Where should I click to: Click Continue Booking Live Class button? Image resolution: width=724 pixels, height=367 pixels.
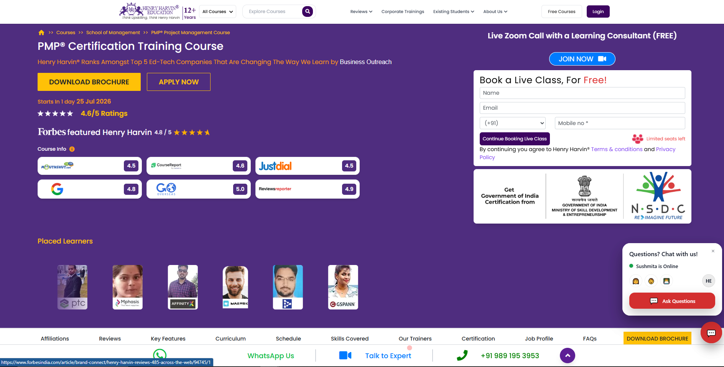[515, 139]
